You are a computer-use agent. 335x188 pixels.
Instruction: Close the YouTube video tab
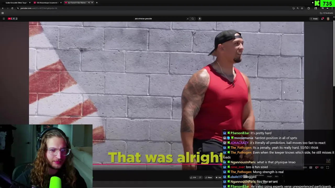pos(92,3)
